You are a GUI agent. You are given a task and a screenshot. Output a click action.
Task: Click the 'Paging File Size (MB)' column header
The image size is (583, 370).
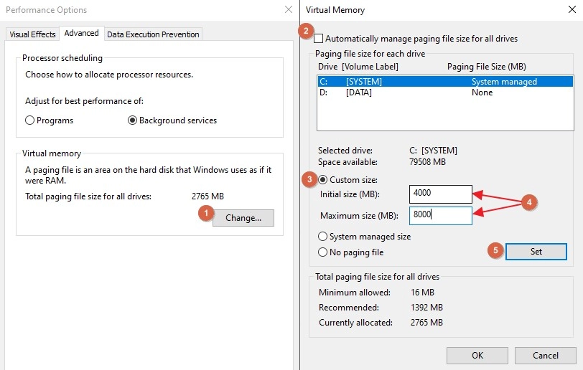(486, 67)
